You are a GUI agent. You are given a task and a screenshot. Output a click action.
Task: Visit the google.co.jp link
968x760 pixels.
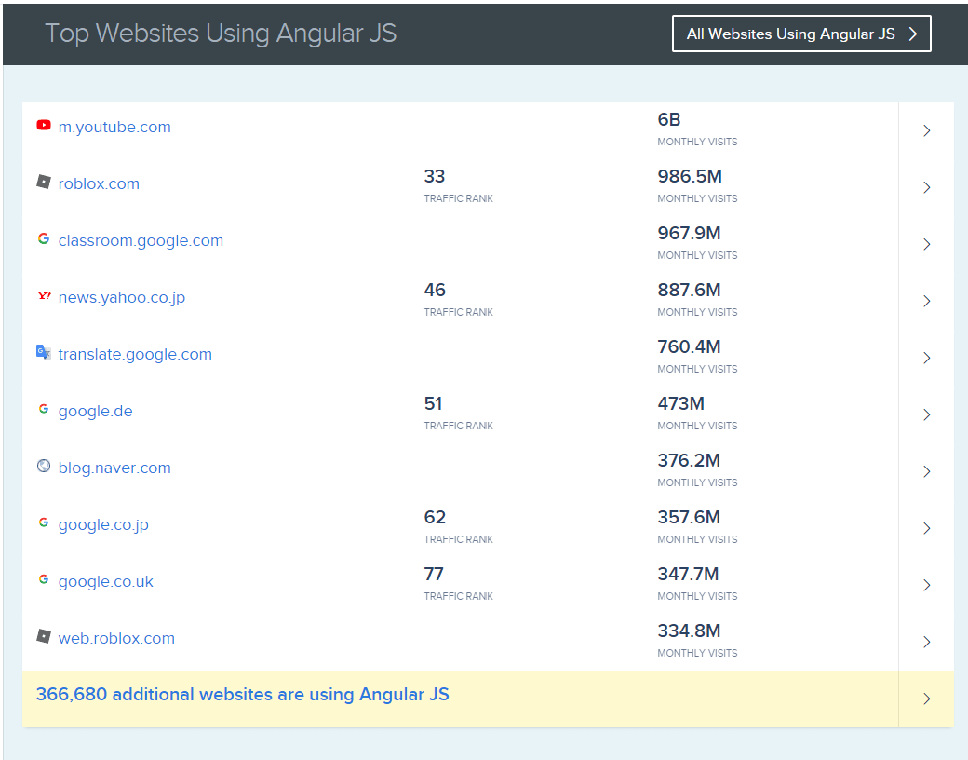(x=103, y=524)
